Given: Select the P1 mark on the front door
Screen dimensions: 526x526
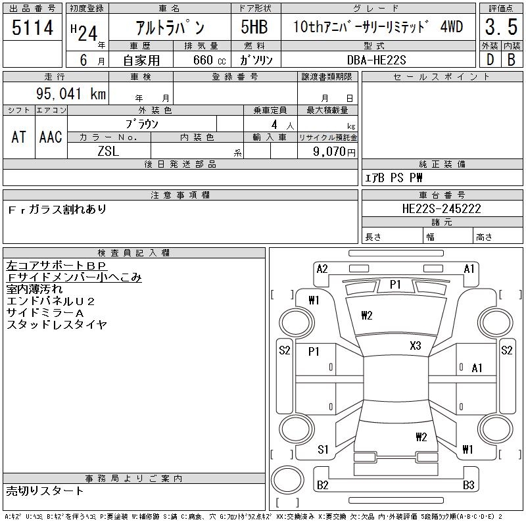Looking at the screenshot, I should tap(314, 352).
